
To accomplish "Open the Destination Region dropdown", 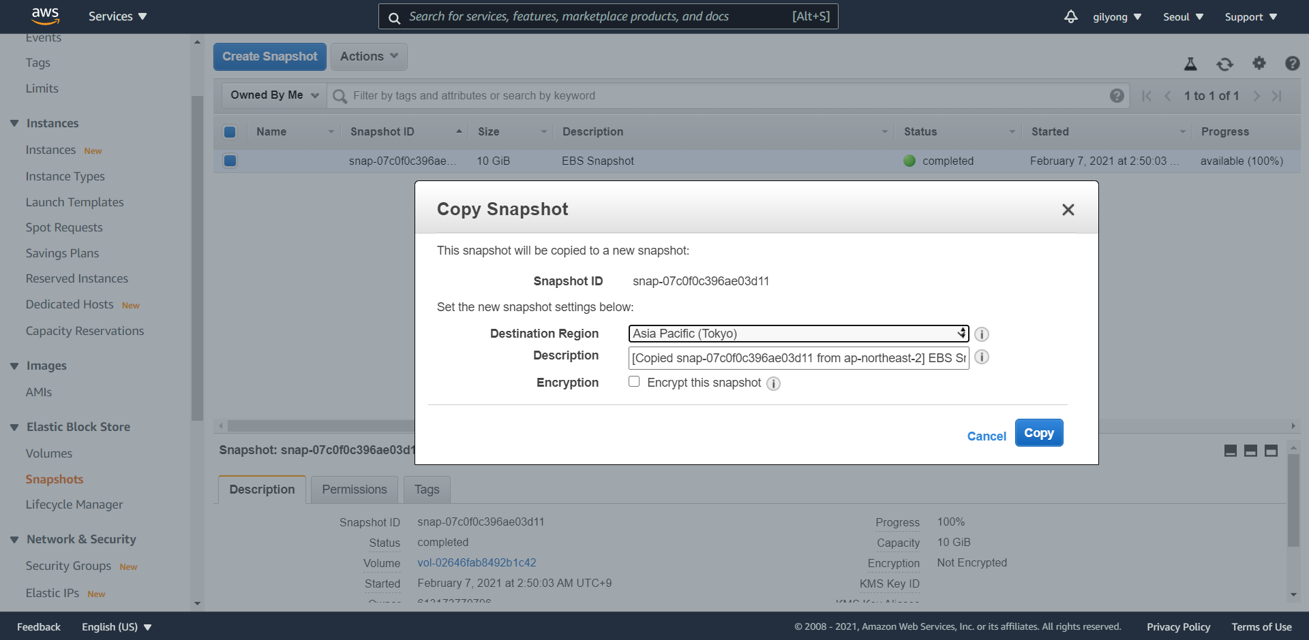I will [x=798, y=334].
